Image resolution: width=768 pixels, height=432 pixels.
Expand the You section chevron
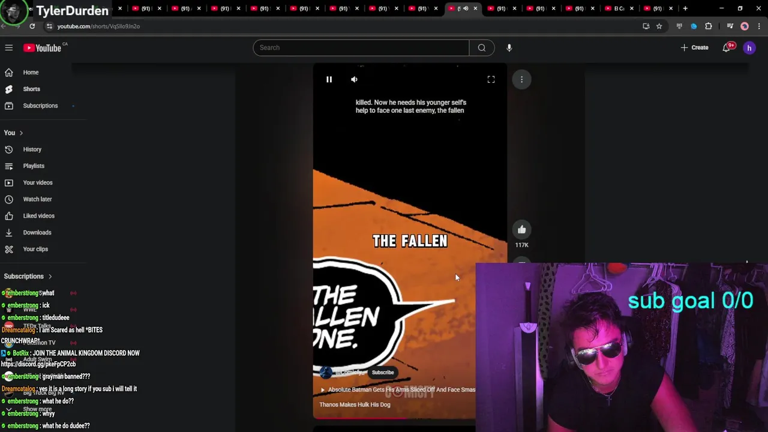(21, 133)
